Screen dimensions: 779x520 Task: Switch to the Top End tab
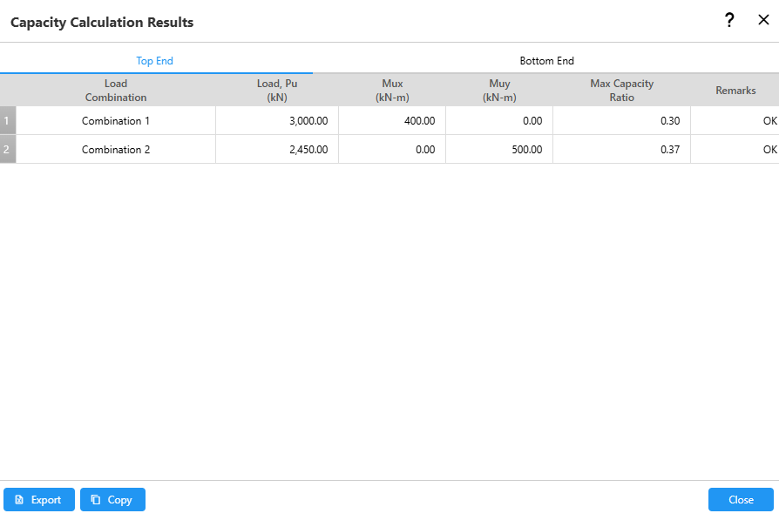pyautogui.click(x=155, y=61)
